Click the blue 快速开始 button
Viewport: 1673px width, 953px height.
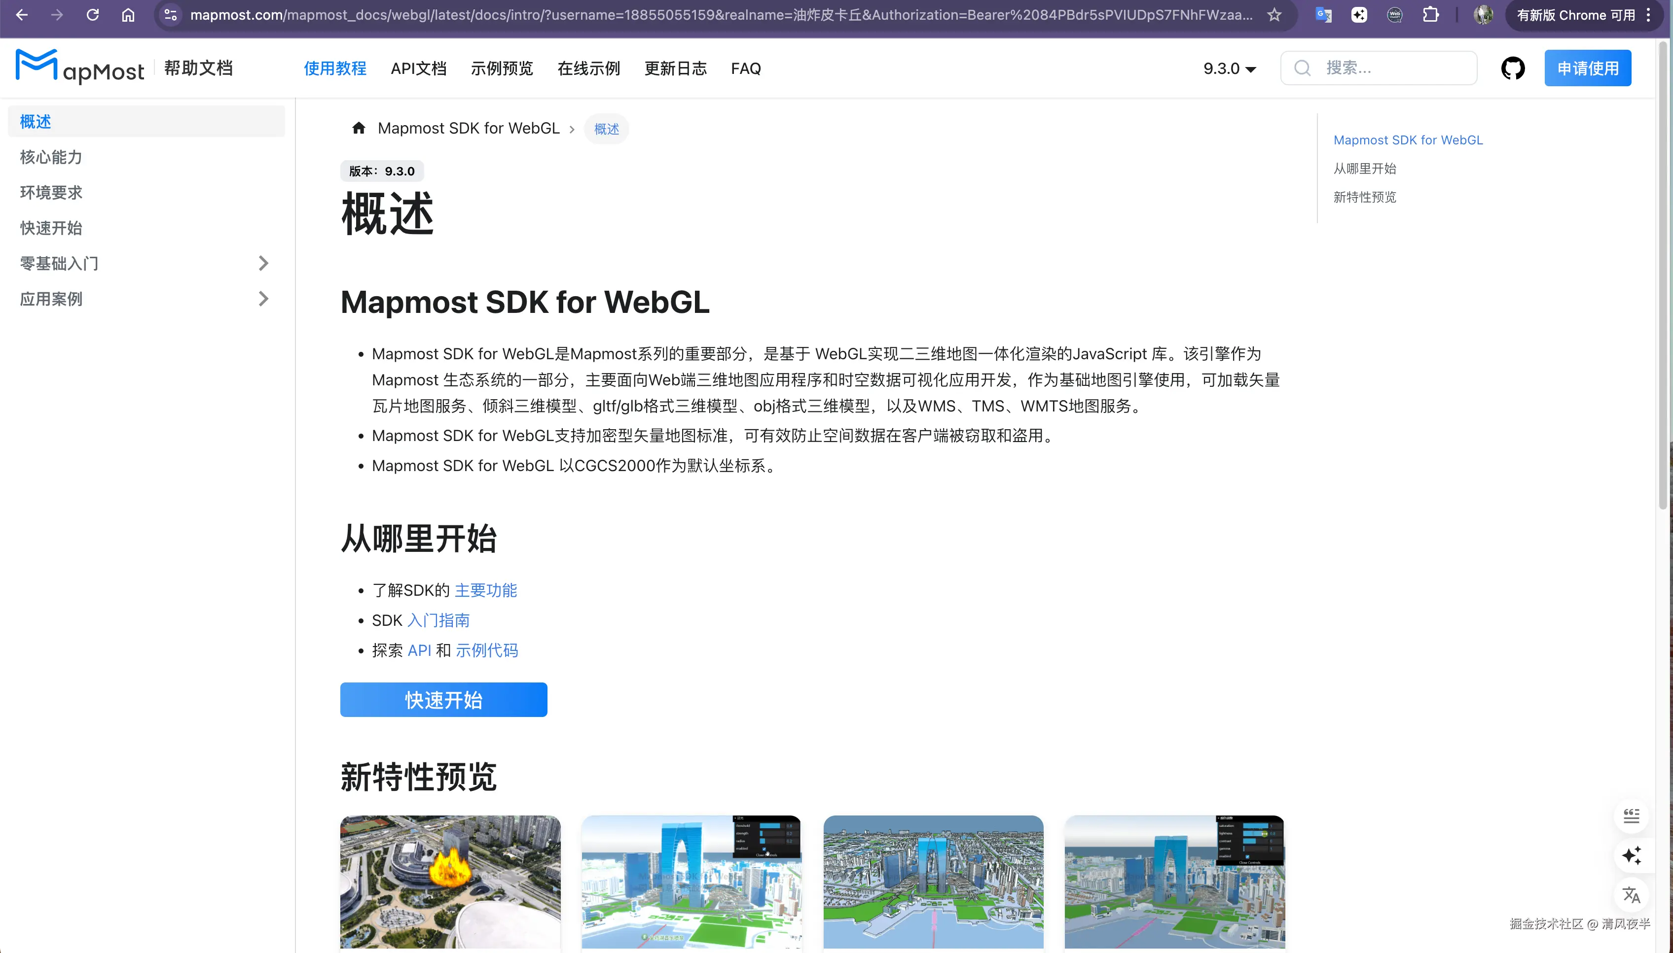tap(443, 700)
